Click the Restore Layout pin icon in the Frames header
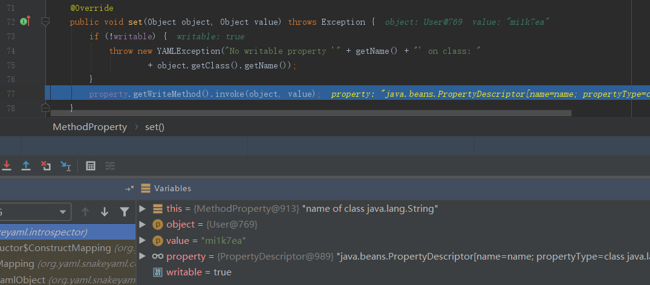The width and height of the screenshot is (650, 285). [129, 188]
